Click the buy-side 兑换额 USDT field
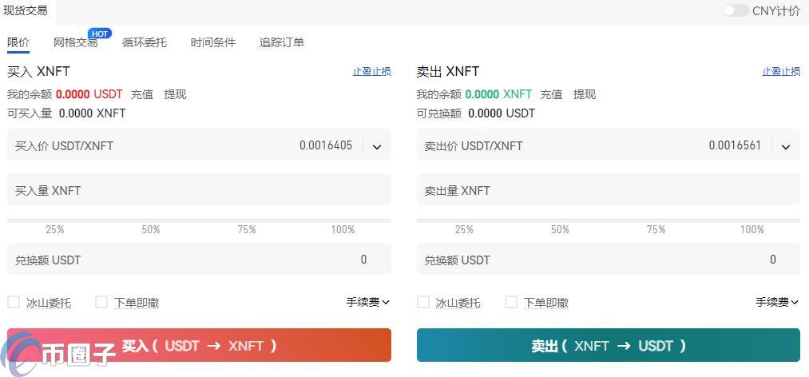The image size is (809, 377). pos(199,259)
